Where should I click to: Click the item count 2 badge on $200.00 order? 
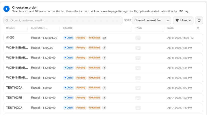click(x=104, y=48)
